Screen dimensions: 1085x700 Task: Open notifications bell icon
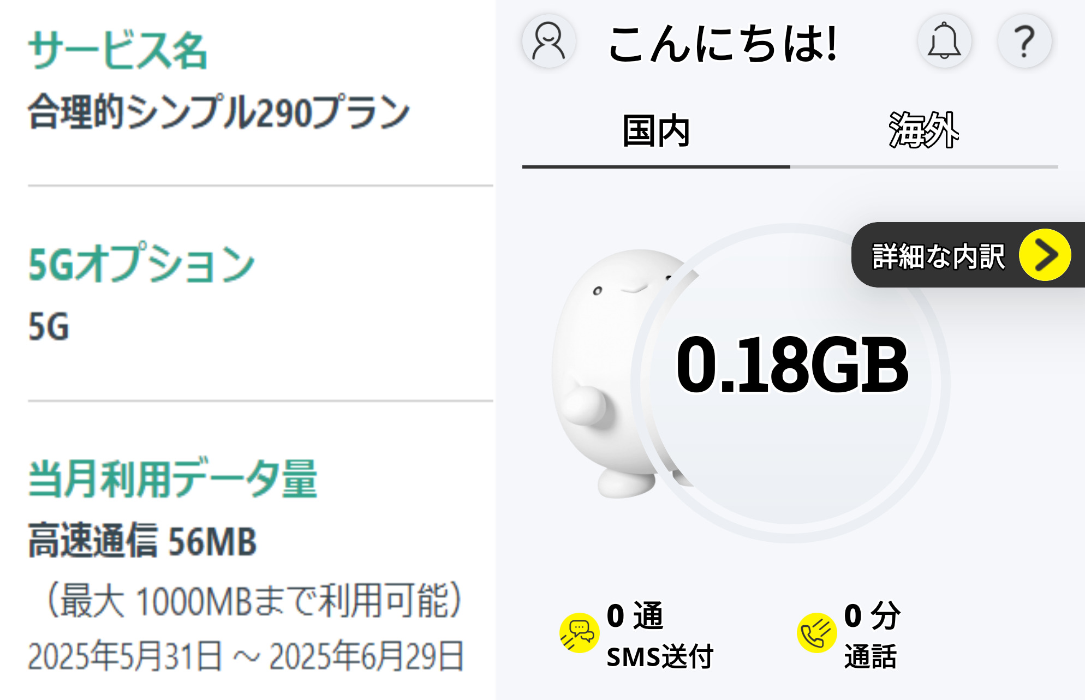click(x=944, y=41)
